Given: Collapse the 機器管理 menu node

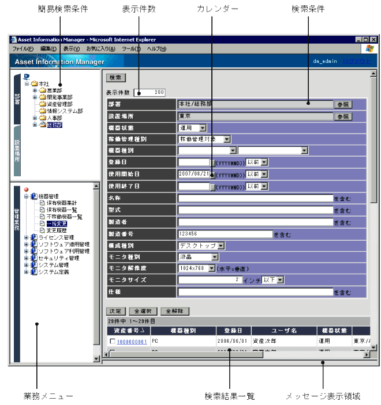Looking at the screenshot, I should (26, 196).
